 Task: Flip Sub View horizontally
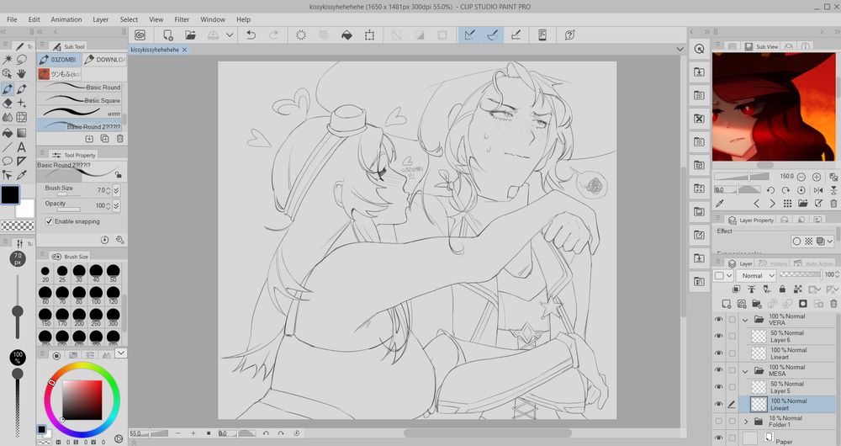coord(818,190)
